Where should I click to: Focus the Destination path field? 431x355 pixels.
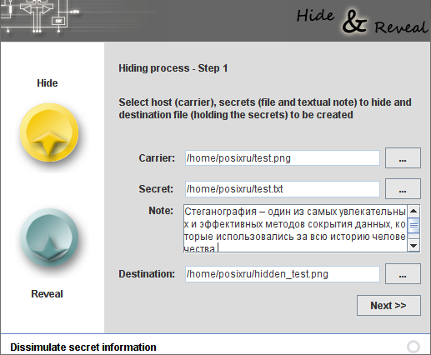pos(283,274)
